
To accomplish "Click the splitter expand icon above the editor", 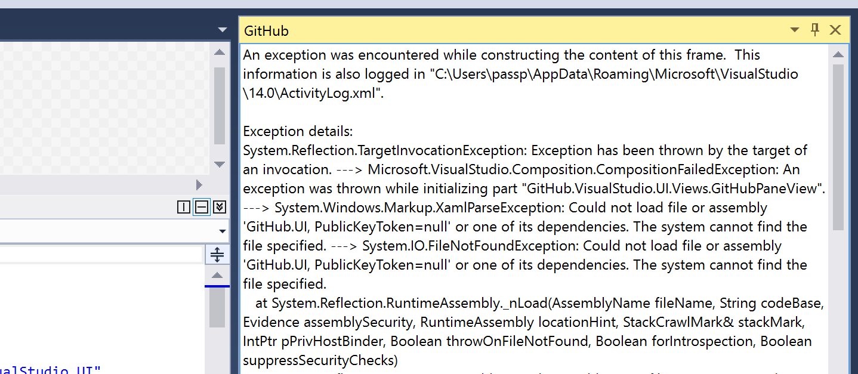I will pyautogui.click(x=218, y=254).
